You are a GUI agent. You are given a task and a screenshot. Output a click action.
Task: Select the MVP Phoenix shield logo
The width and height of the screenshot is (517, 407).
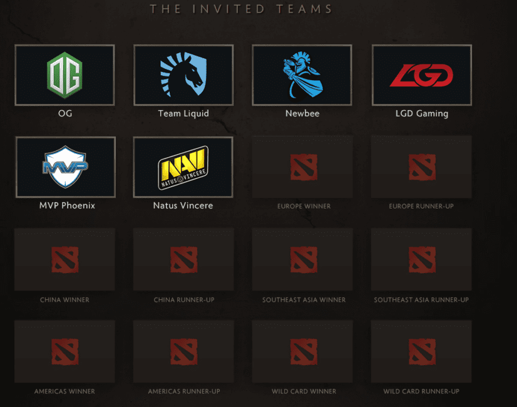pos(65,167)
